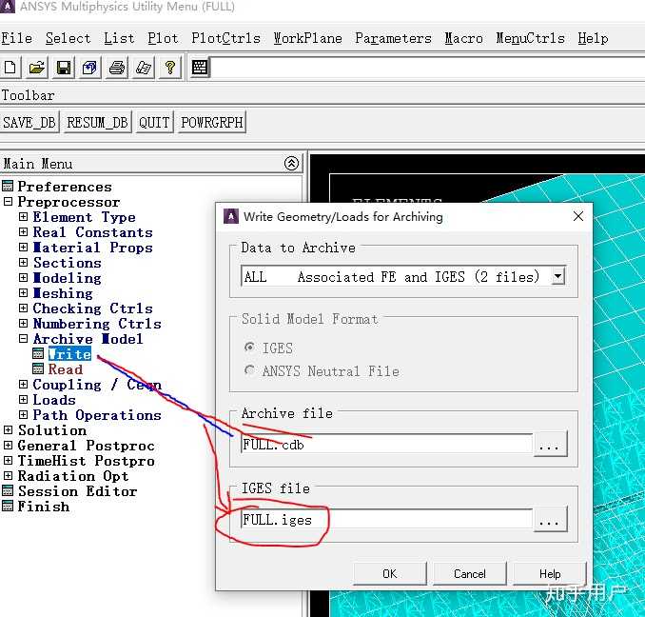645x617 pixels.
Task: Click the RESUM_DB toolbar button
Action: pyautogui.click(x=97, y=122)
